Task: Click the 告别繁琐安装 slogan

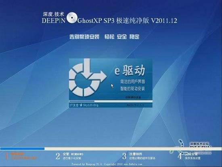Action: [84, 37]
